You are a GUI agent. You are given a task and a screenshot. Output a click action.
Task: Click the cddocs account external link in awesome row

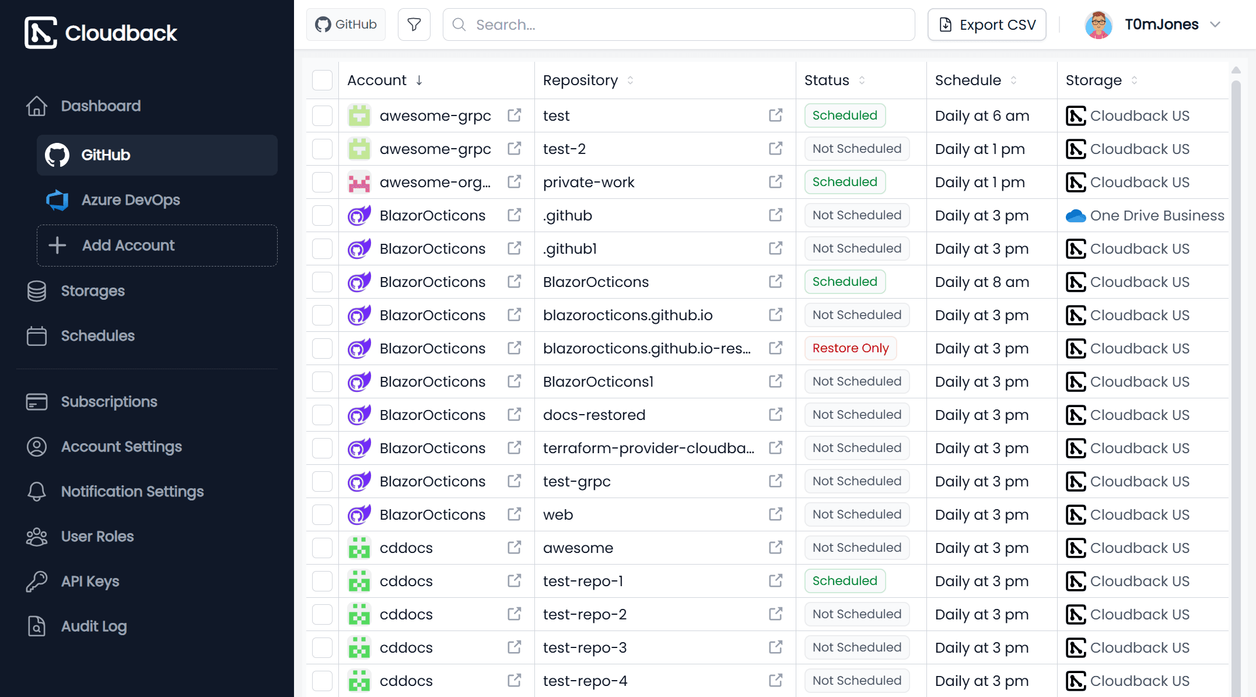click(x=514, y=548)
